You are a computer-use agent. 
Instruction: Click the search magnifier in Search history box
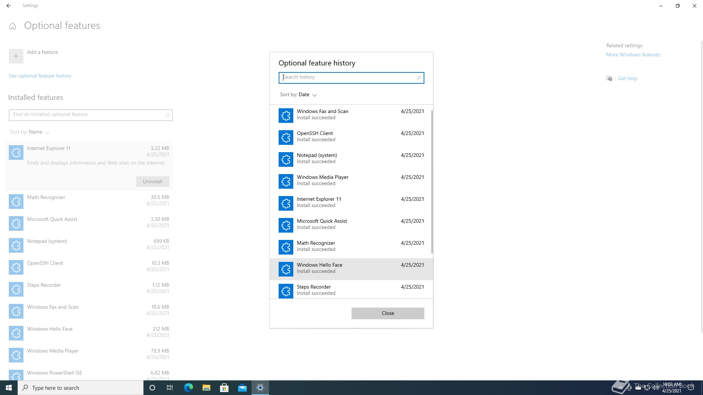coord(419,78)
